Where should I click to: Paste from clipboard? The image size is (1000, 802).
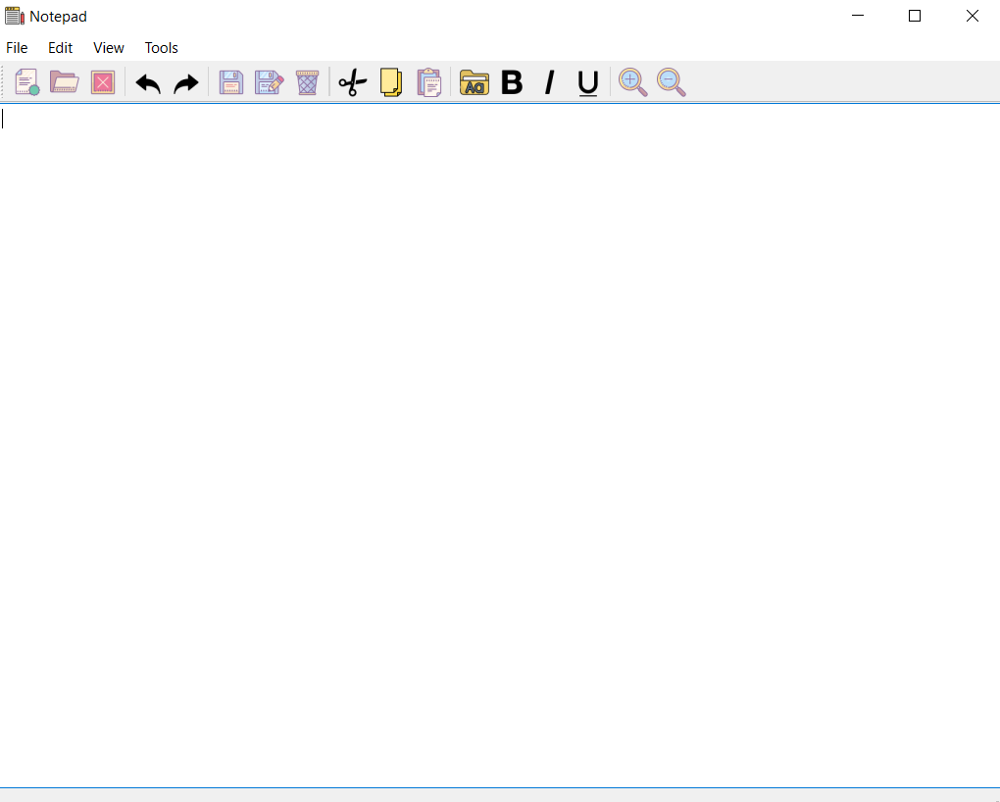coord(428,82)
